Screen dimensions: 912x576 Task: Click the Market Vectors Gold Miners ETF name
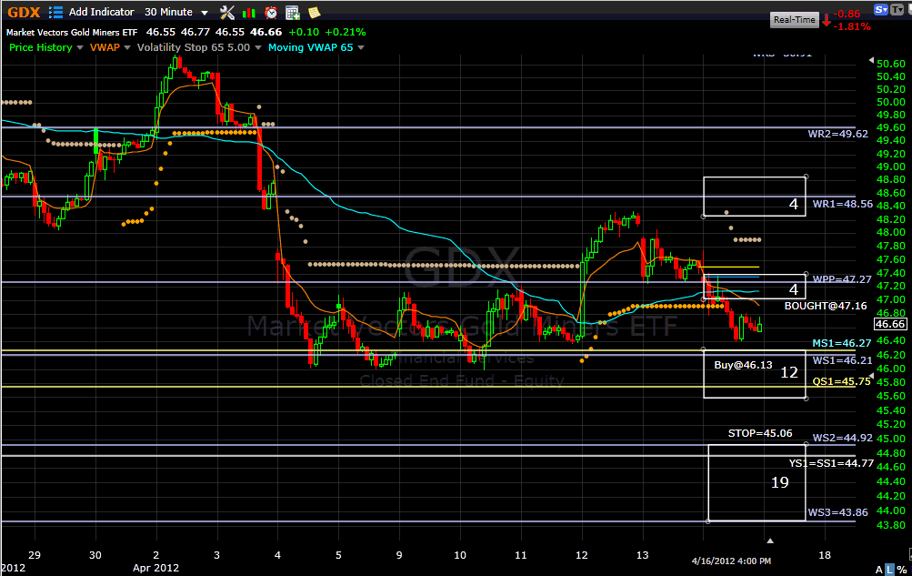(72, 33)
